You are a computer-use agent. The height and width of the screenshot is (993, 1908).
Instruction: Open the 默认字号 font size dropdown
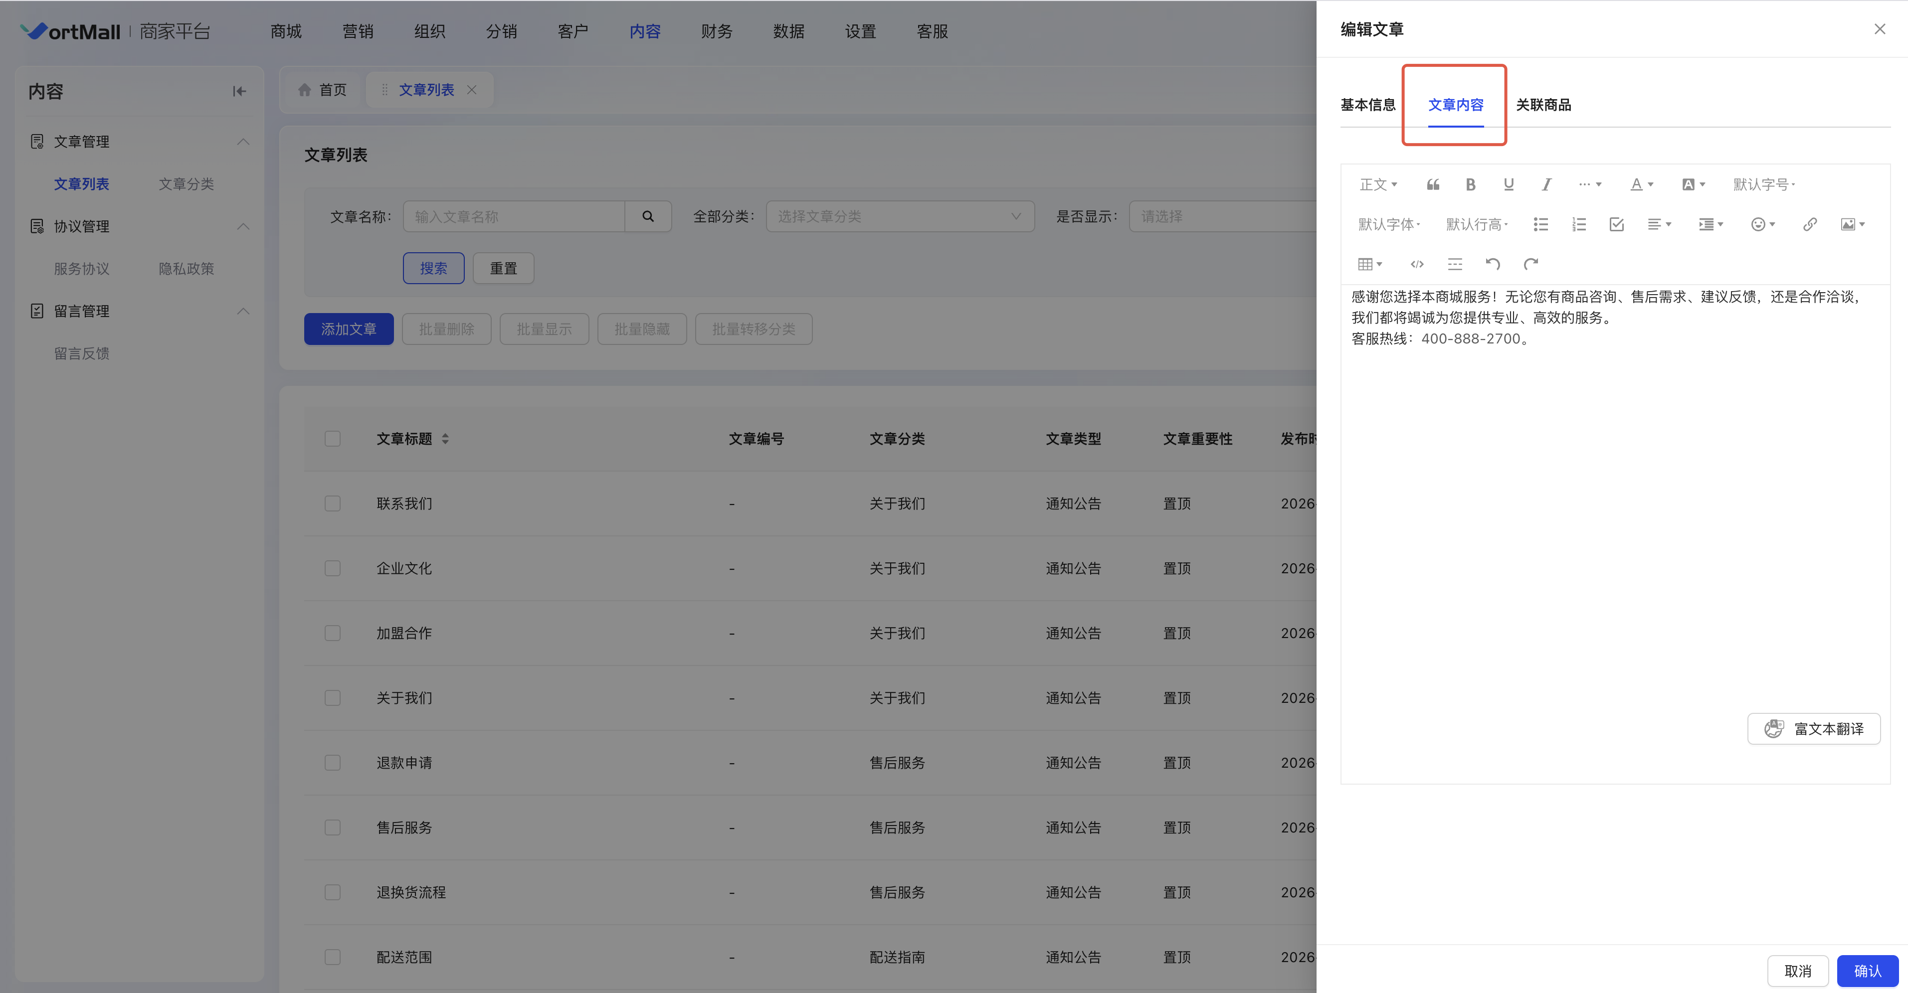1763,184
